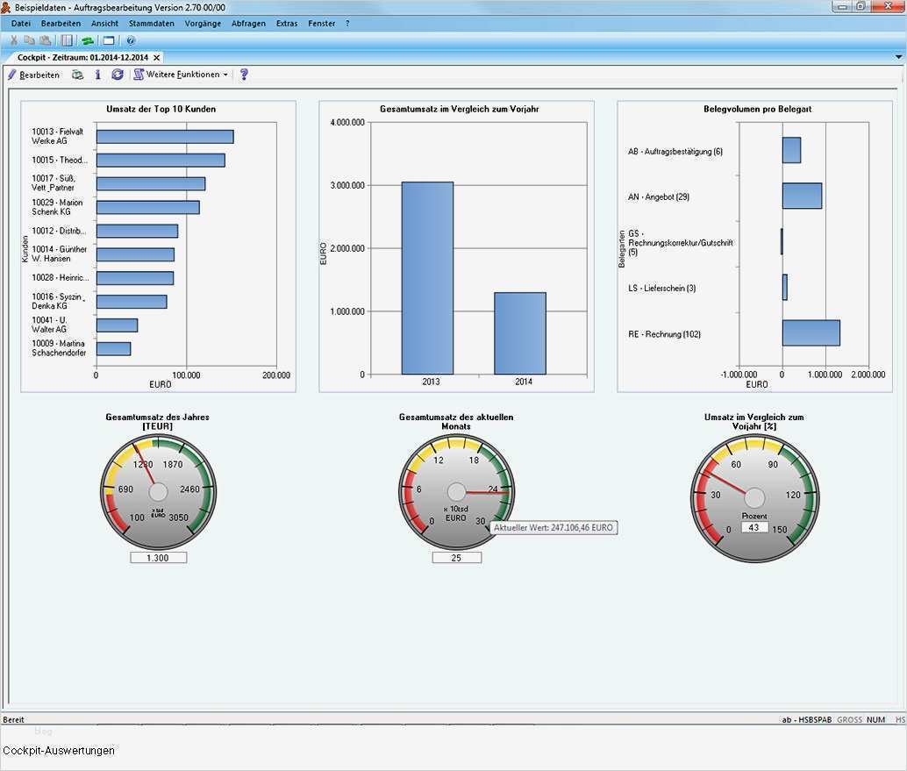Expand the Weitere Funktionen dropdown
Image resolution: width=907 pixels, height=771 pixels.
pos(181,75)
